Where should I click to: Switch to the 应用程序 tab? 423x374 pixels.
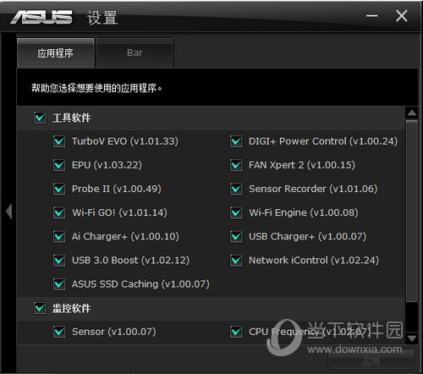[x=56, y=53]
